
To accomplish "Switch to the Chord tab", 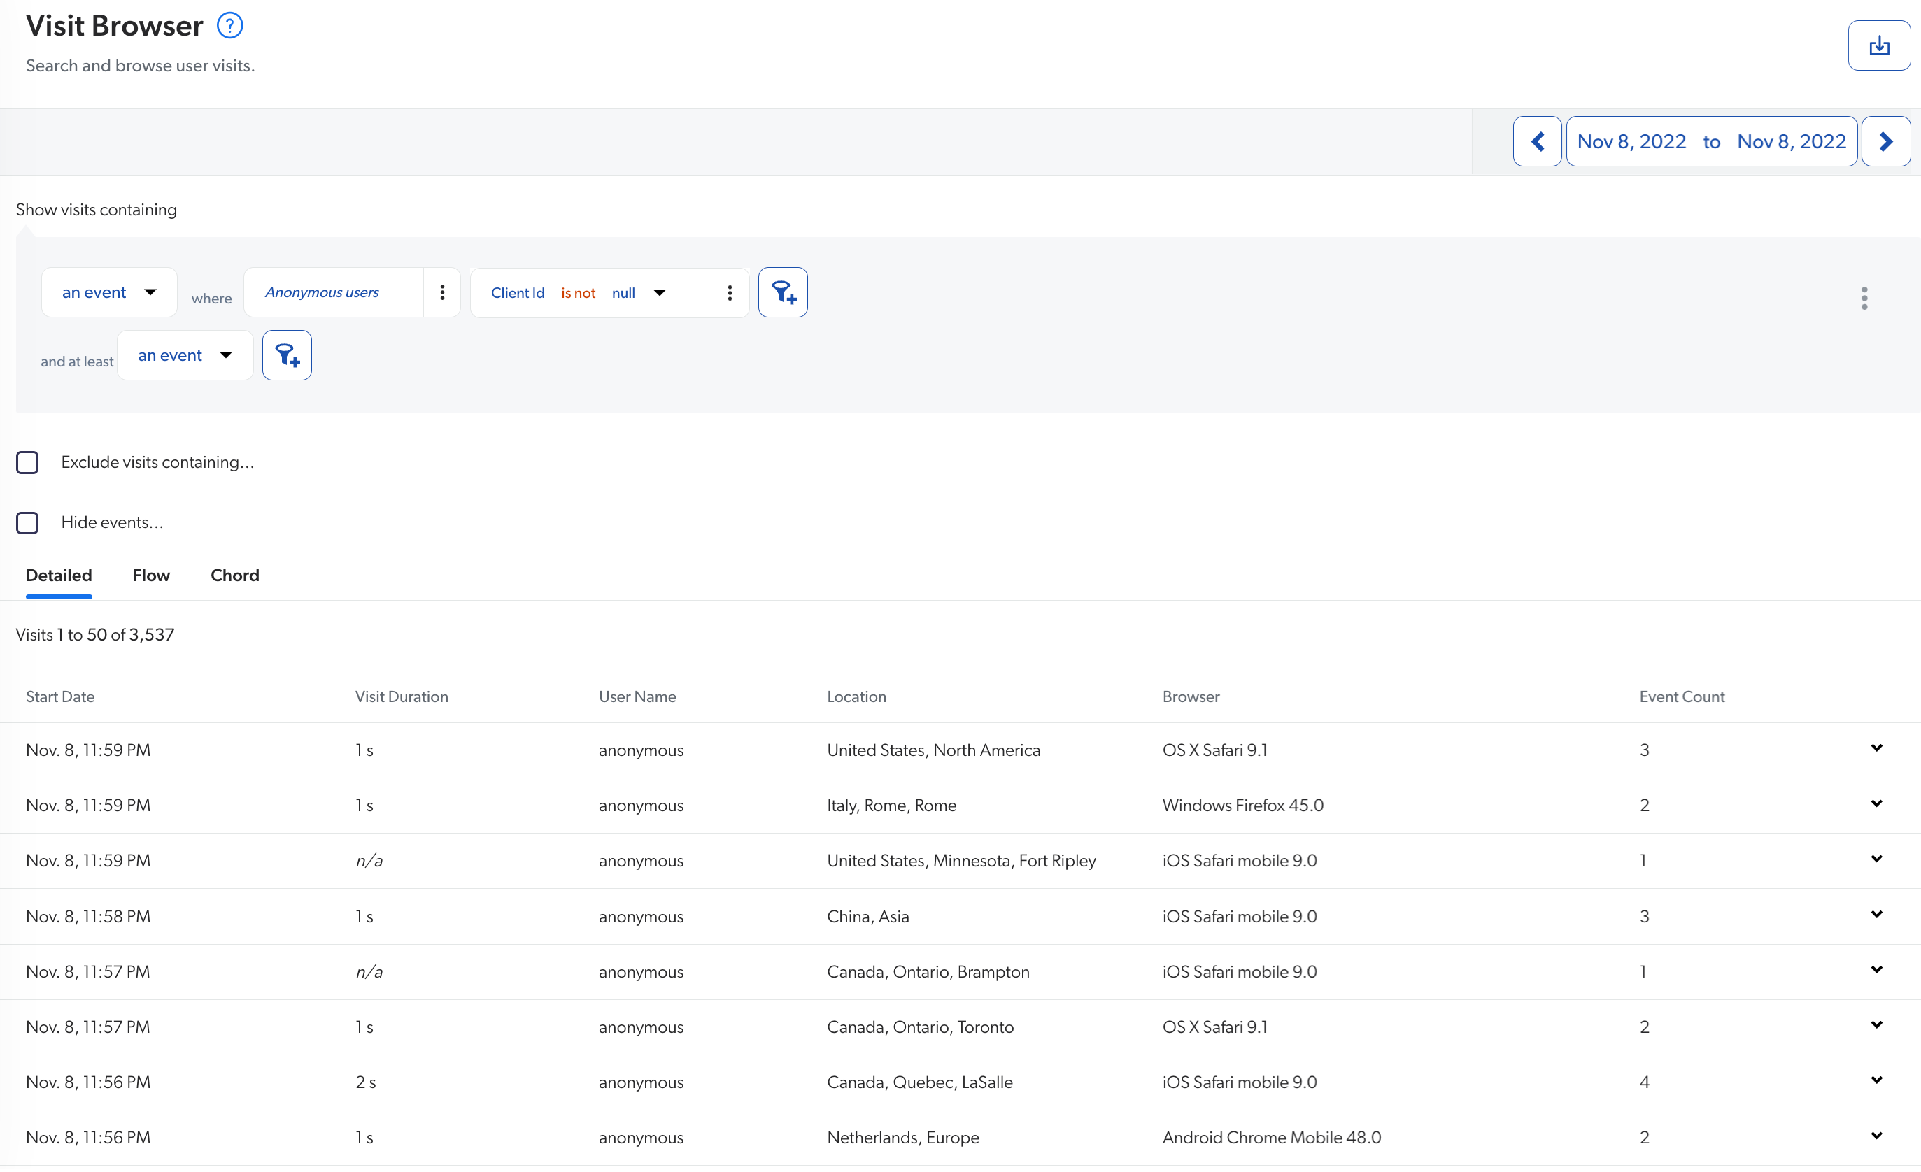I will [x=234, y=575].
